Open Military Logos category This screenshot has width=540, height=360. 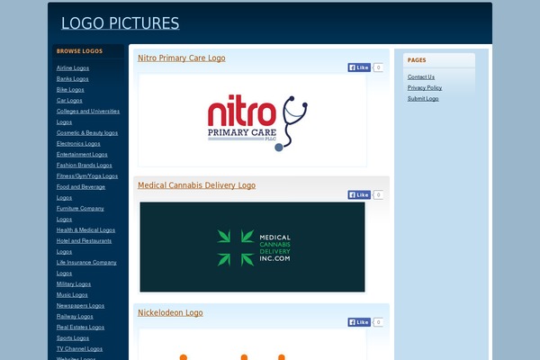[x=74, y=283]
